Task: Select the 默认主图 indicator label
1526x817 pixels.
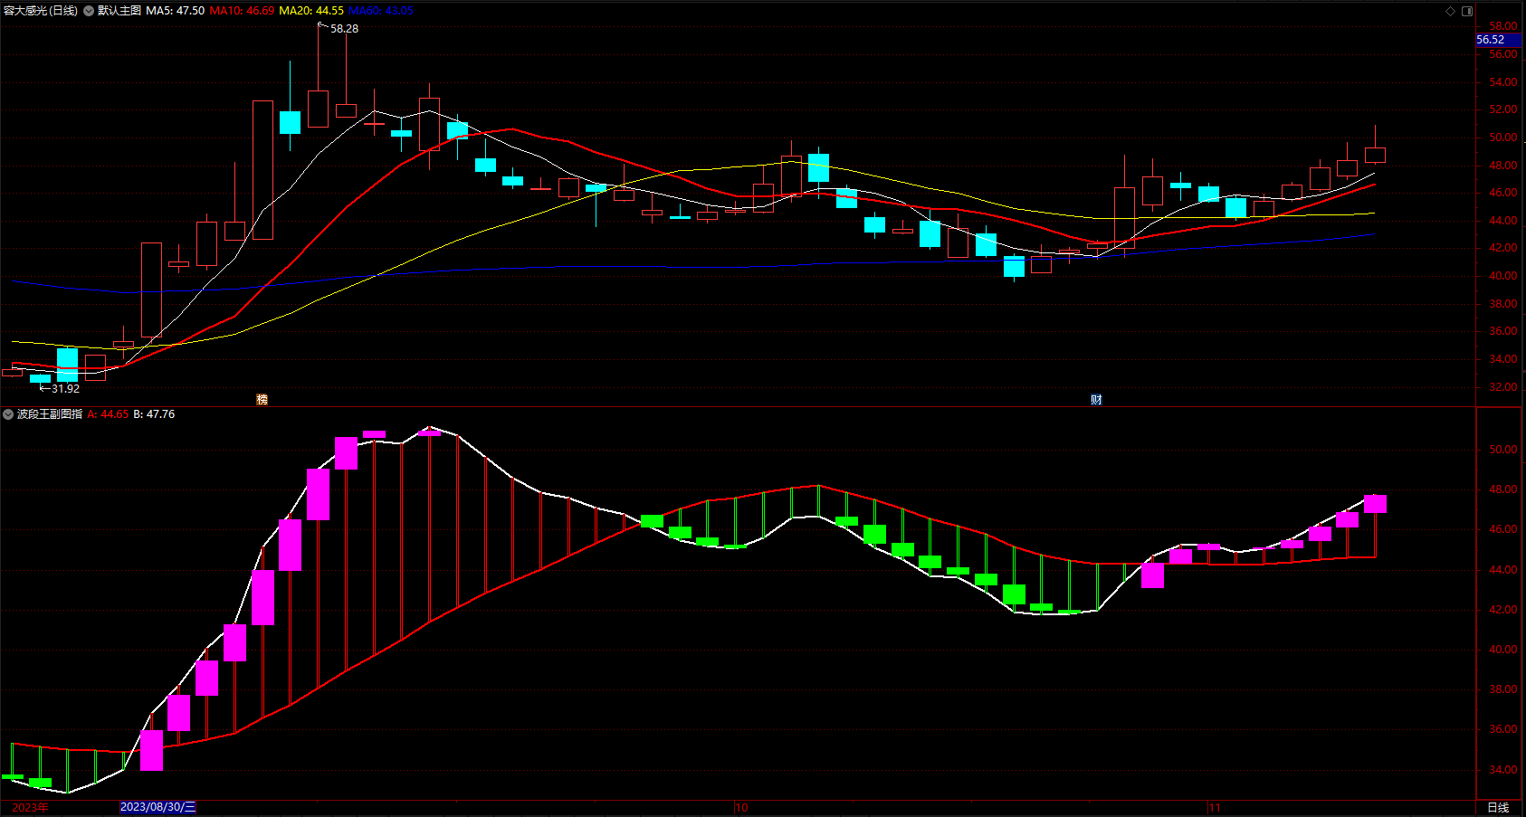Action: 119,11
